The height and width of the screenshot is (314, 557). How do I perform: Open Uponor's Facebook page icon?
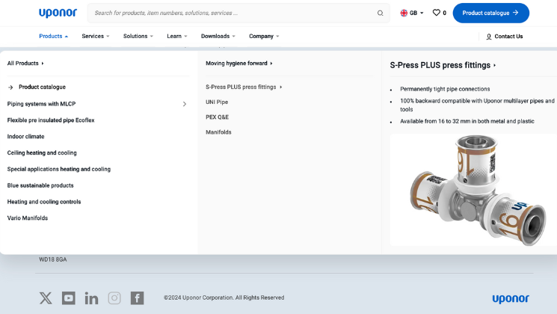click(137, 298)
